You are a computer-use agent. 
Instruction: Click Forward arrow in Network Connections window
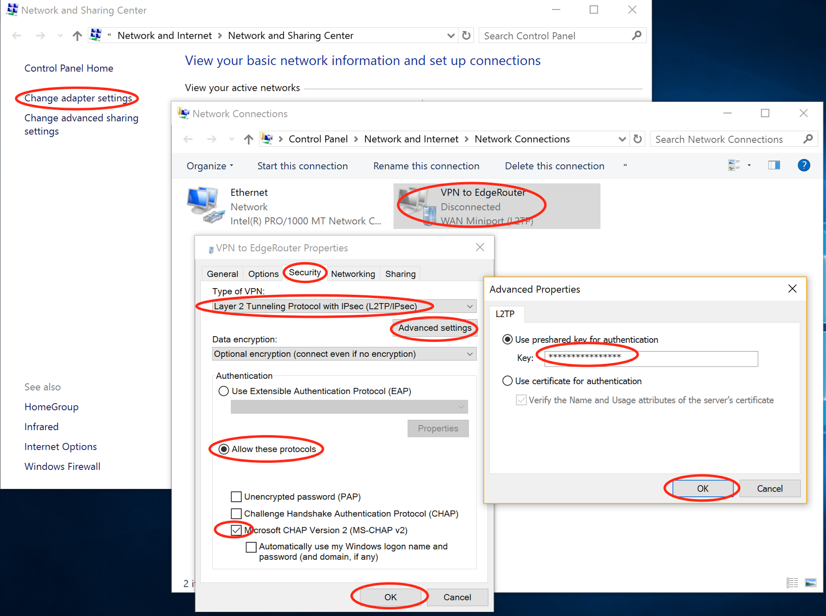[212, 139]
